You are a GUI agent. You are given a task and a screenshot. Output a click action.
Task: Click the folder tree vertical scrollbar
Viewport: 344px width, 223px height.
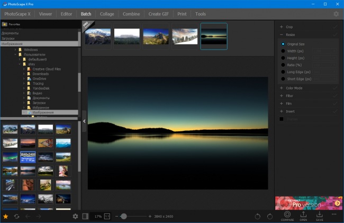[x=79, y=82]
